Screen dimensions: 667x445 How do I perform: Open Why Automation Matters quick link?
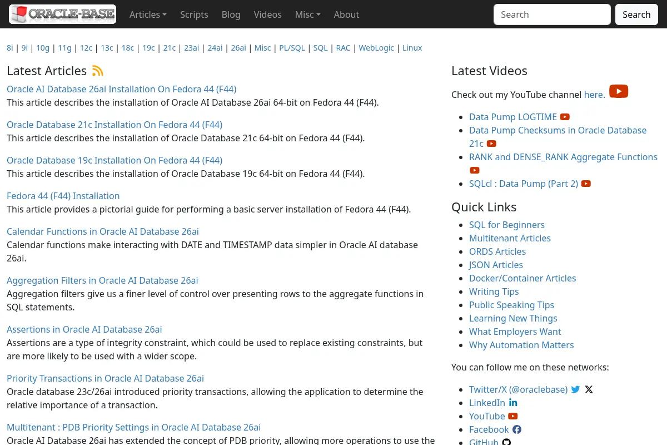click(521, 345)
